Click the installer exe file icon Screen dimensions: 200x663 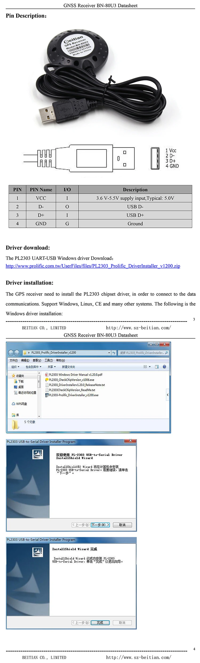tap(47, 395)
